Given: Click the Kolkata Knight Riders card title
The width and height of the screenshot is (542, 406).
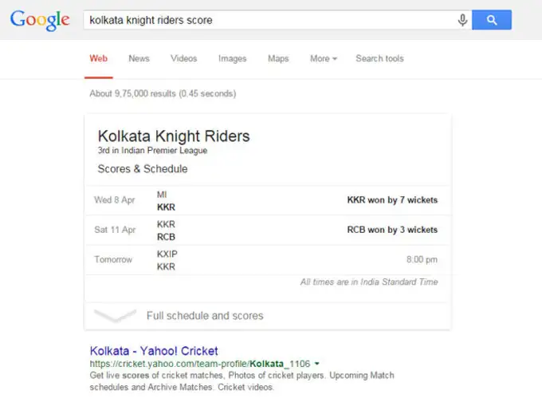Looking at the screenshot, I should tap(173, 136).
